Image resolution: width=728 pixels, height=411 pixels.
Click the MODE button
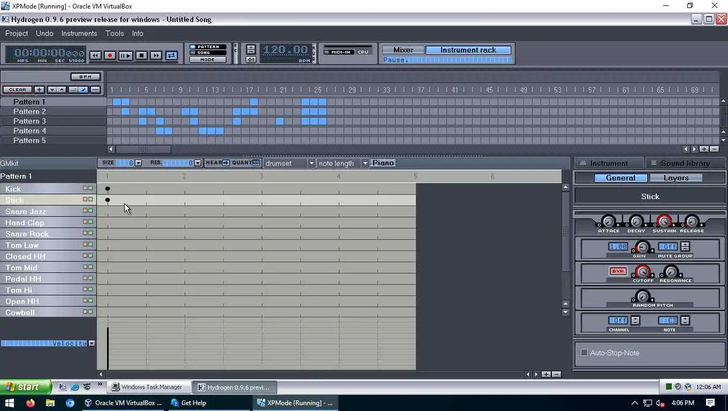tap(208, 60)
